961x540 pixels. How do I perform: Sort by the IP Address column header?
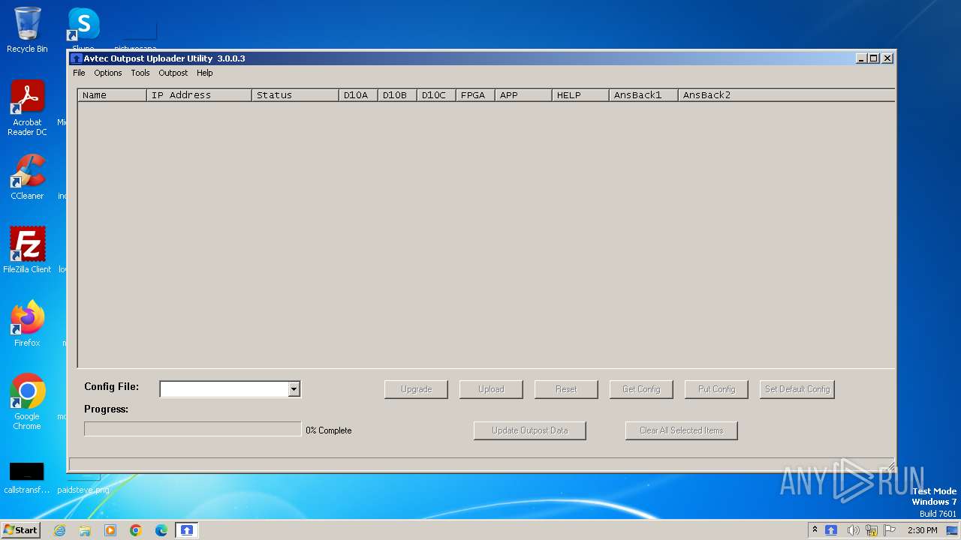(x=199, y=95)
